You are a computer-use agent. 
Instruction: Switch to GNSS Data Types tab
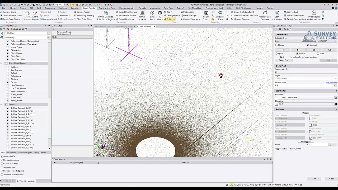pos(25,153)
